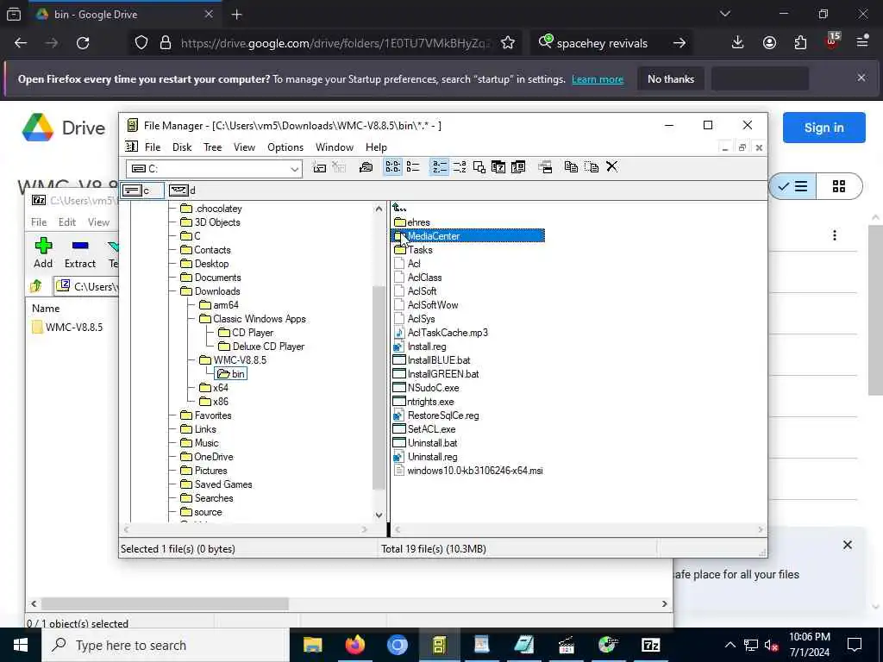Click 7-Zip up-folder arrow icon
The height and width of the screenshot is (662, 883).
[36, 286]
